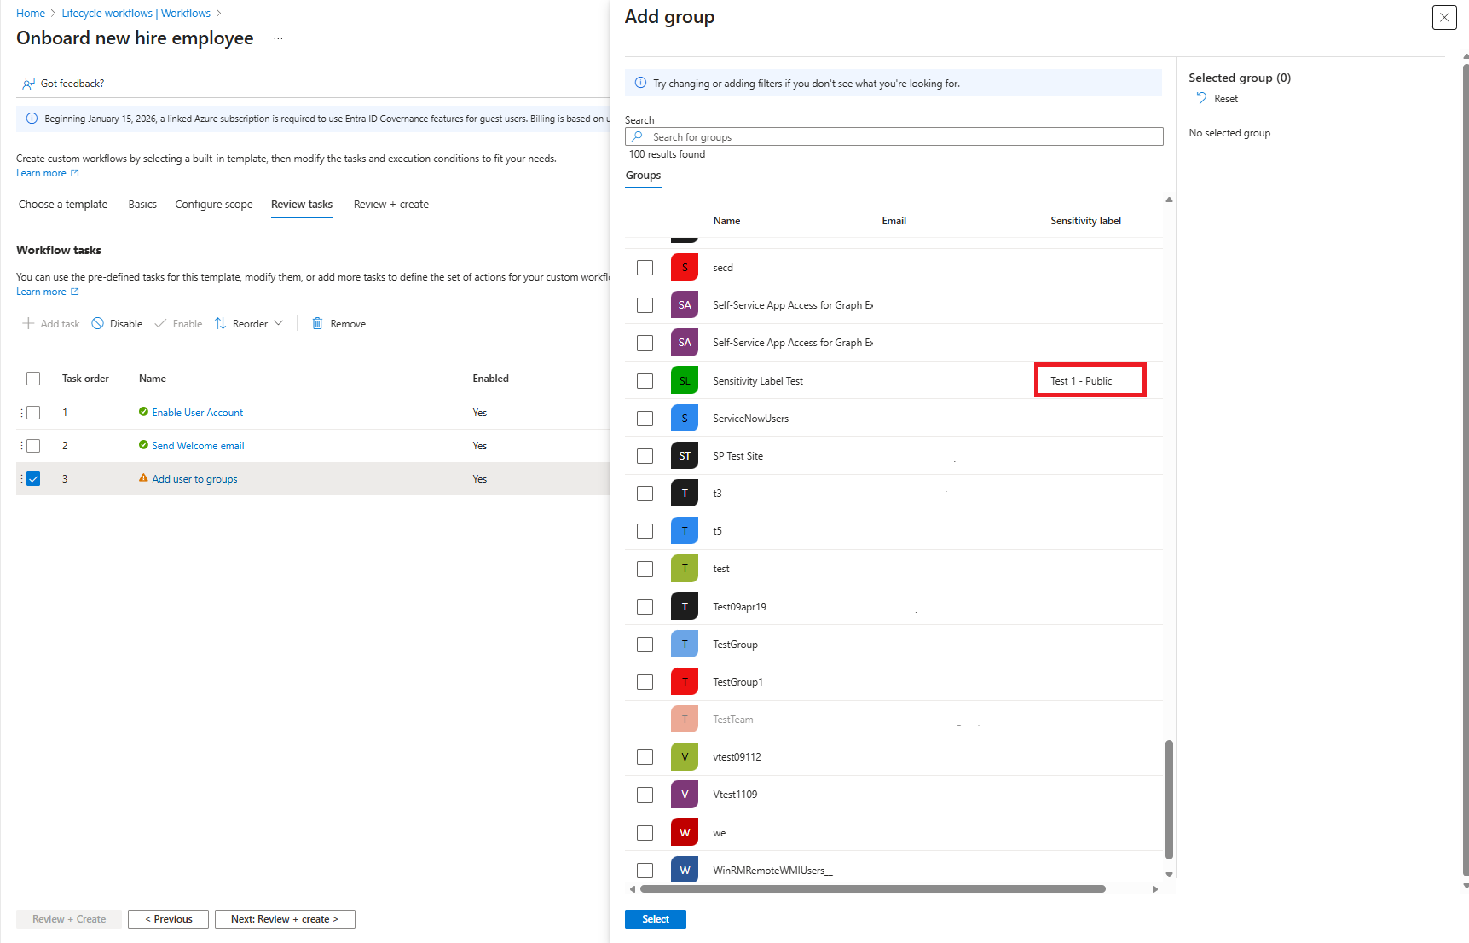The image size is (1469, 943).
Task: Open the Configure scope tab
Action: click(213, 204)
